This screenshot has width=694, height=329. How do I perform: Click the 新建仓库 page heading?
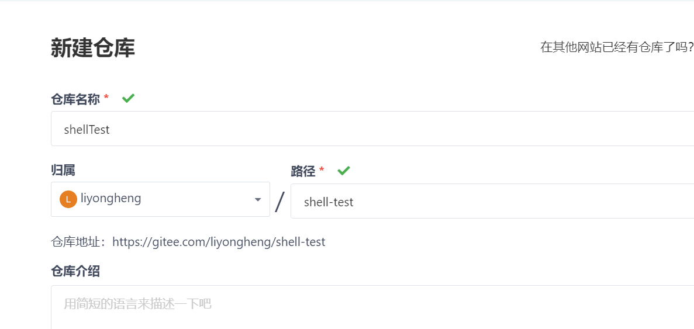[93, 48]
